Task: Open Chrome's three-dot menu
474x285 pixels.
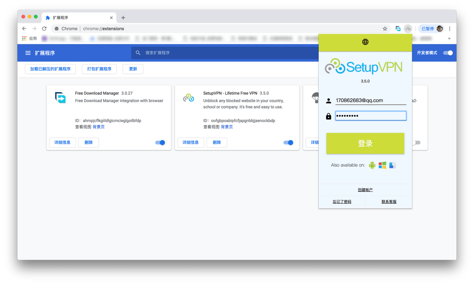Action: click(x=450, y=29)
